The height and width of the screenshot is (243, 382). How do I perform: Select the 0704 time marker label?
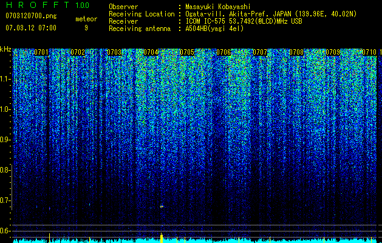click(151, 52)
